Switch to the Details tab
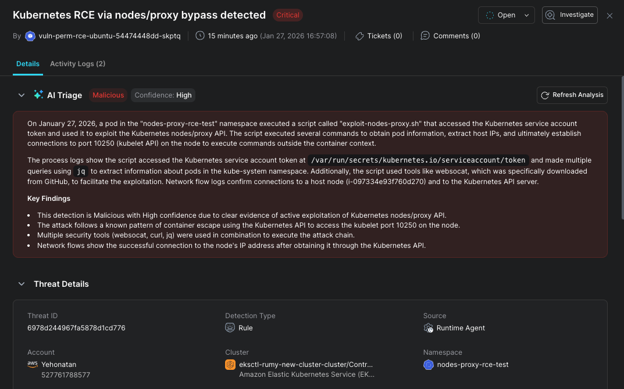 coord(28,63)
